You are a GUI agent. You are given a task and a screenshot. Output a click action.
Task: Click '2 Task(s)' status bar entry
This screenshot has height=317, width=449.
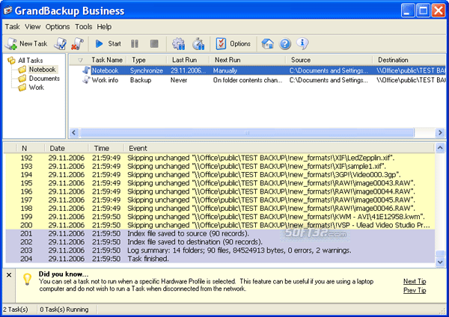(x=16, y=310)
